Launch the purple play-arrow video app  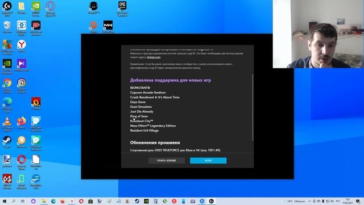[x=22, y=65]
